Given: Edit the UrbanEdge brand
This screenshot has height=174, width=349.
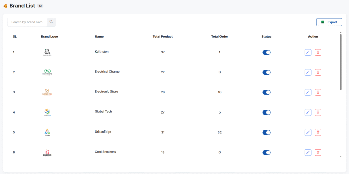Looking at the screenshot, I should click(x=308, y=133).
